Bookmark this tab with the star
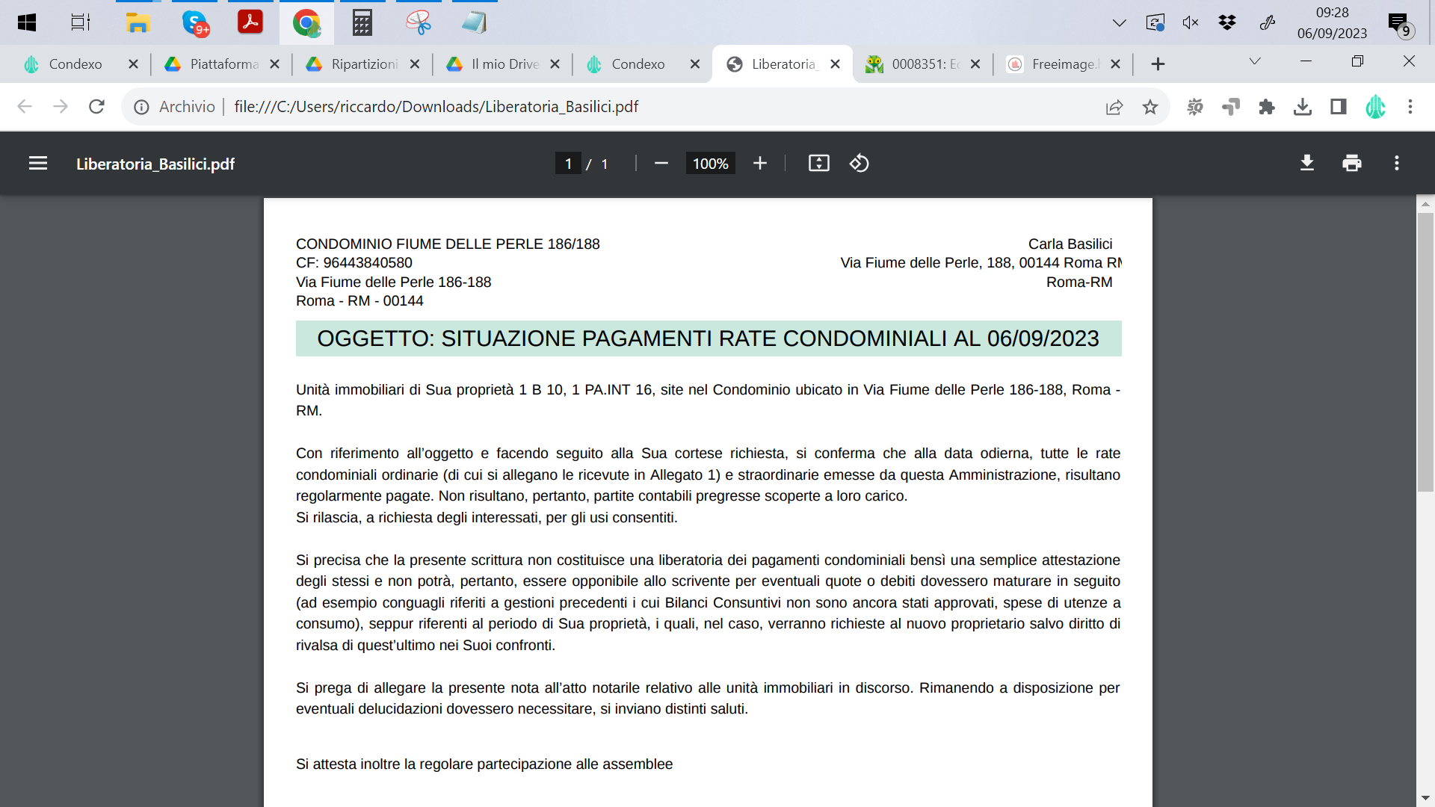The image size is (1435, 807). pos(1150,107)
